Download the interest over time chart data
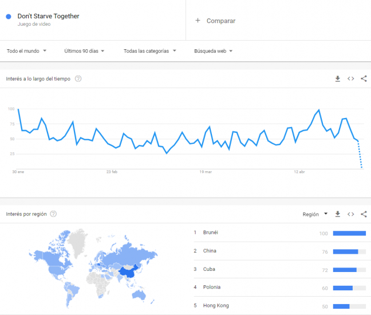 (338, 79)
